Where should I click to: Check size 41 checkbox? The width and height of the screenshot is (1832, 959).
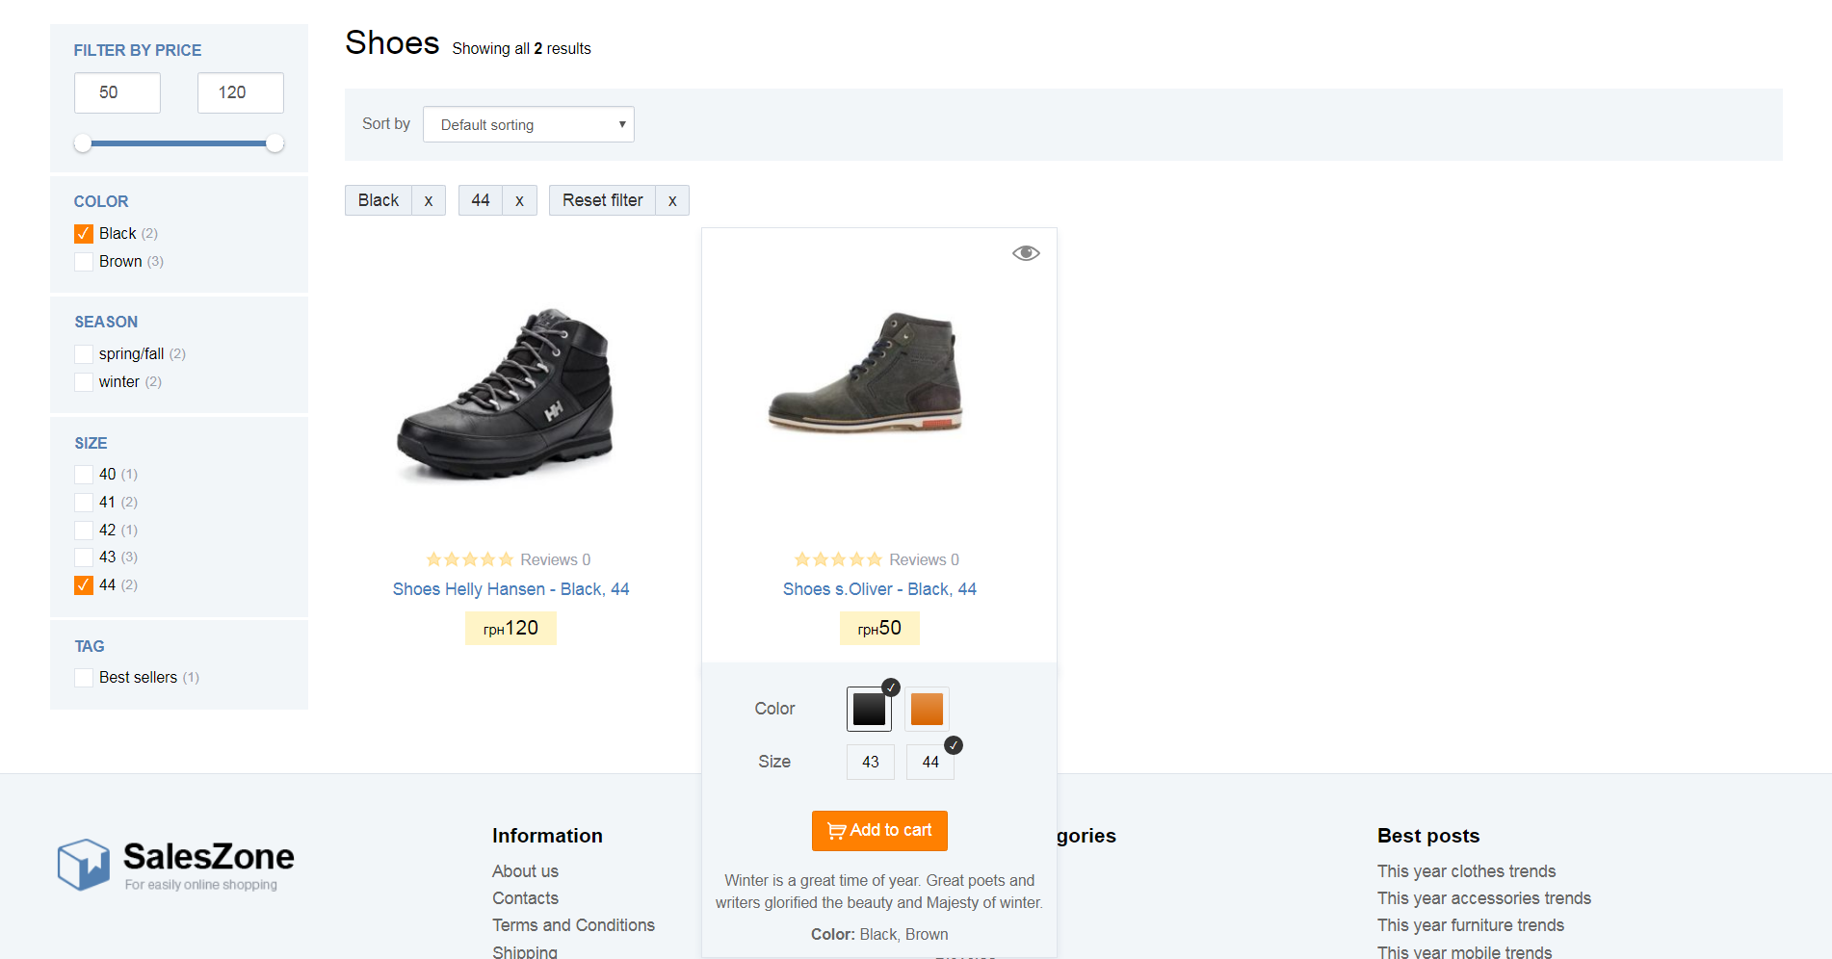(x=84, y=503)
